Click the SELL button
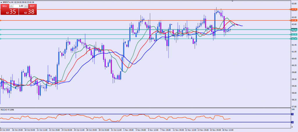Image resolution: width=298 pixels, height=132 pixels. click(x=5, y=6)
